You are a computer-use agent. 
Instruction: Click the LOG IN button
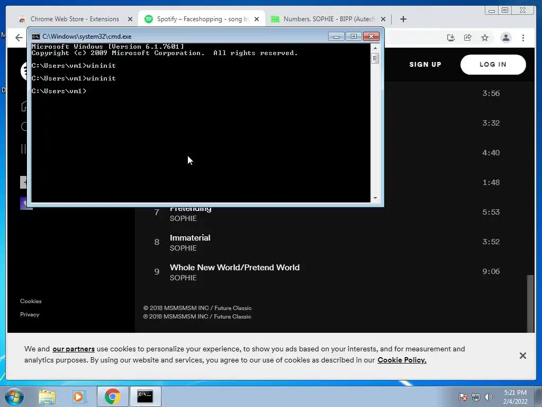tap(493, 64)
